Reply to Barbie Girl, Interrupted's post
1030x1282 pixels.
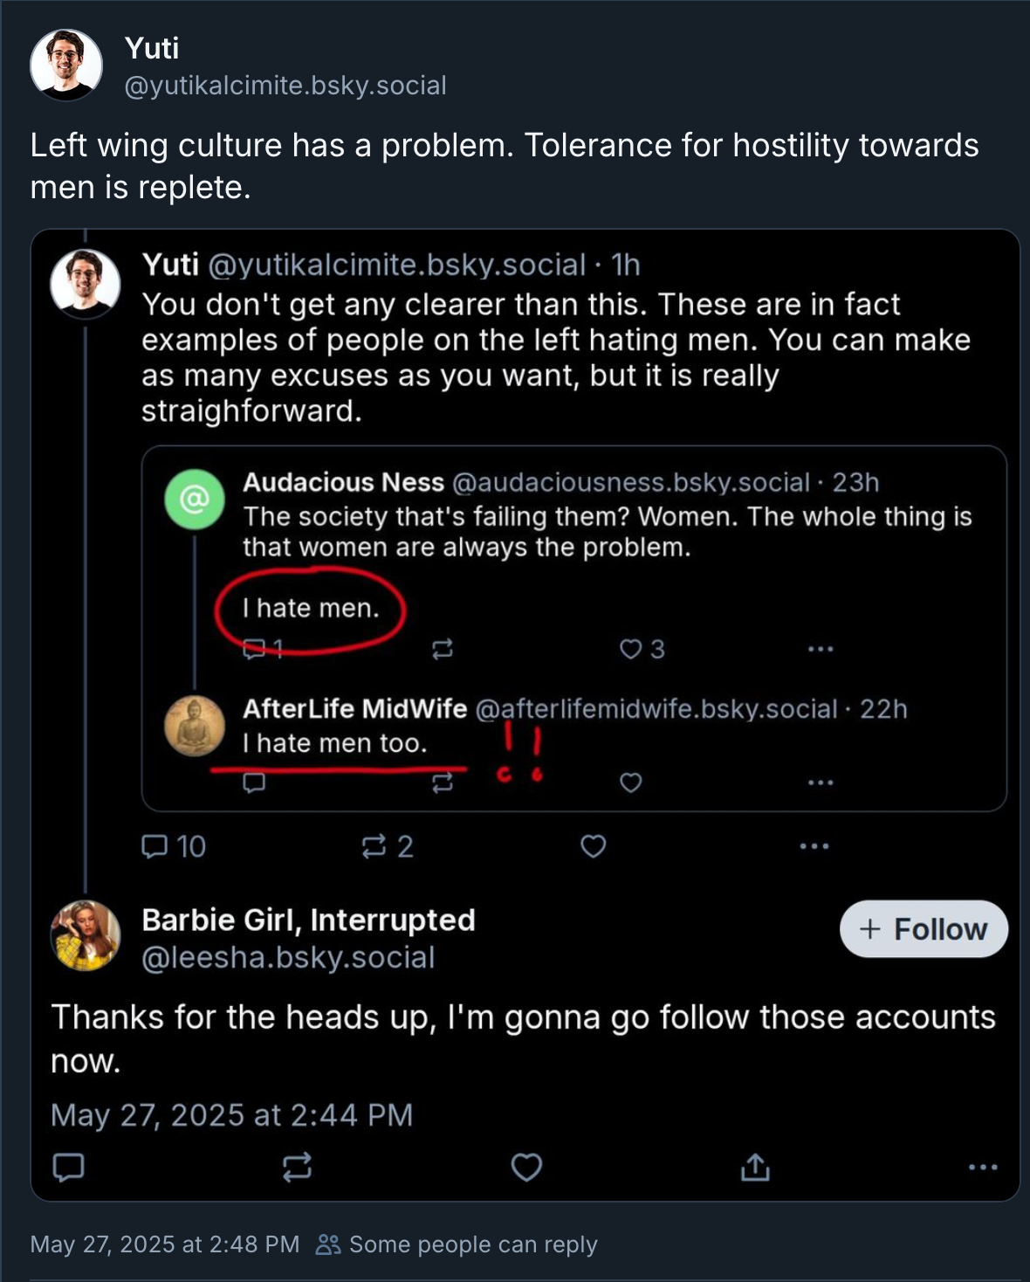(69, 1167)
